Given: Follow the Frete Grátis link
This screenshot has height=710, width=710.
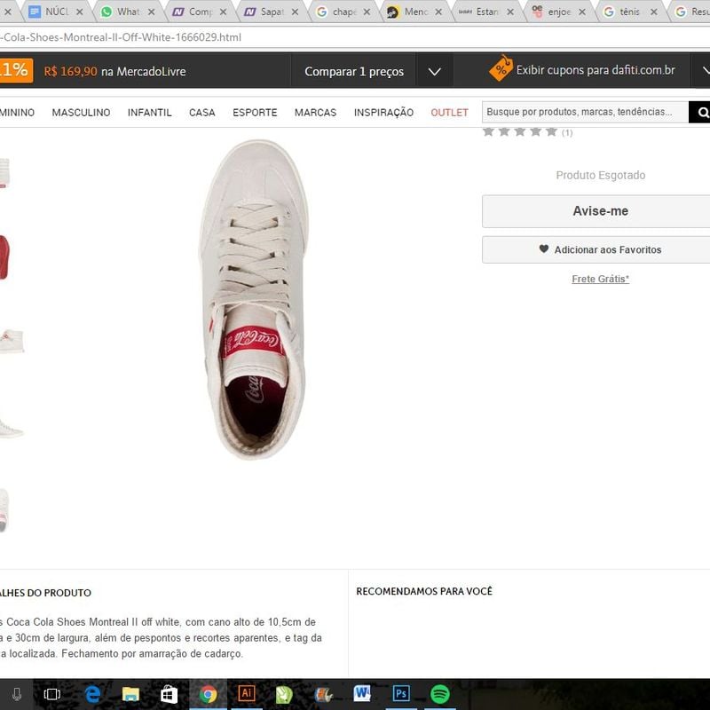Looking at the screenshot, I should pos(600,279).
